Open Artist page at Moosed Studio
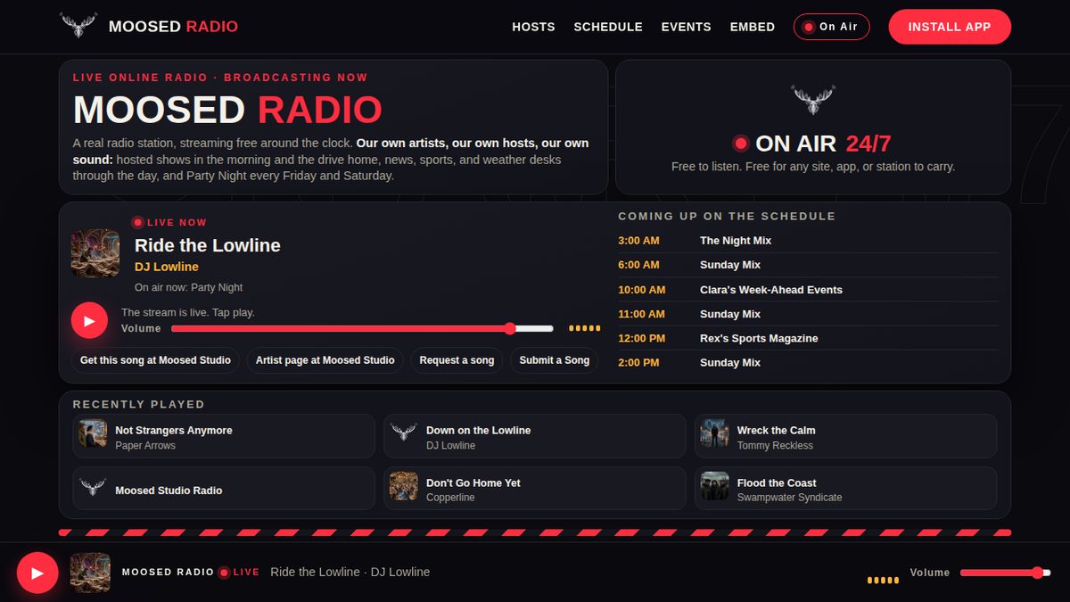The image size is (1070, 602). click(325, 360)
